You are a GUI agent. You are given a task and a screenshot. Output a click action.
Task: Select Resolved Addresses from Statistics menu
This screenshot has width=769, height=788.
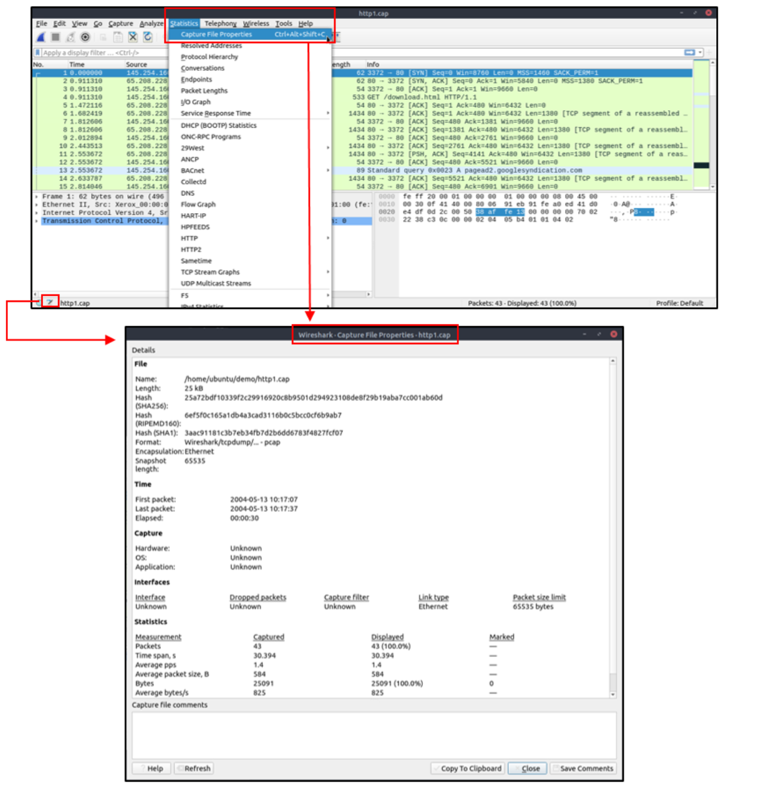pyautogui.click(x=250, y=46)
